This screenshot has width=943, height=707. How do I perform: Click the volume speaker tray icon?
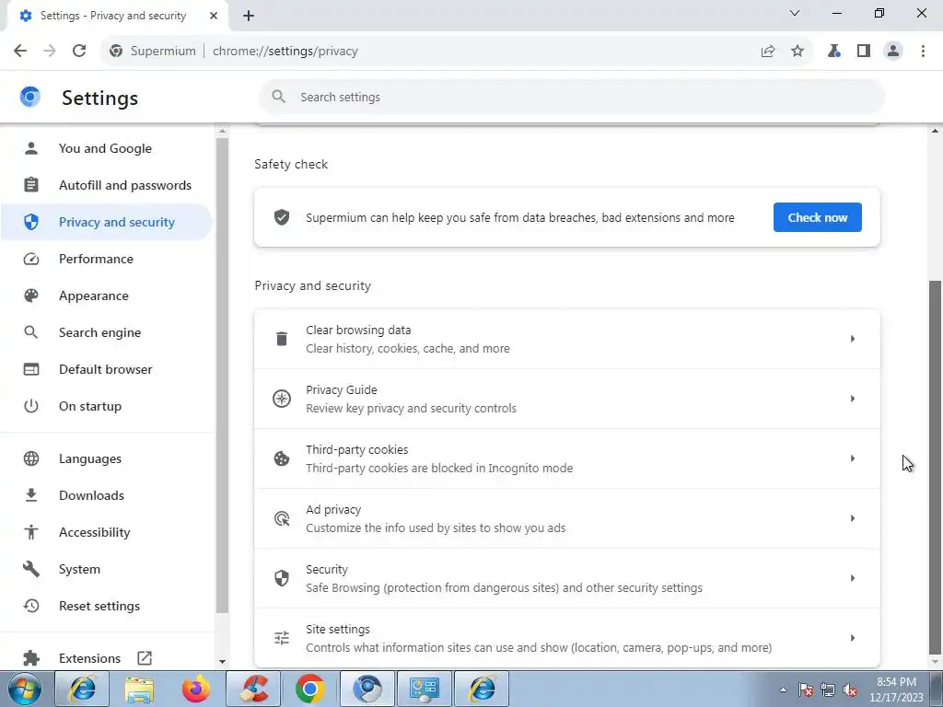click(850, 690)
